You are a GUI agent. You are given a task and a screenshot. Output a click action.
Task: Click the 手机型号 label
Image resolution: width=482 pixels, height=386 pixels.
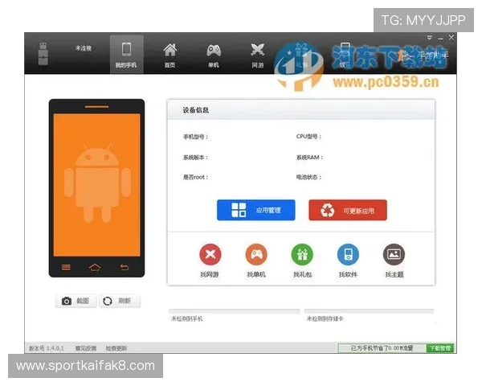coord(195,137)
